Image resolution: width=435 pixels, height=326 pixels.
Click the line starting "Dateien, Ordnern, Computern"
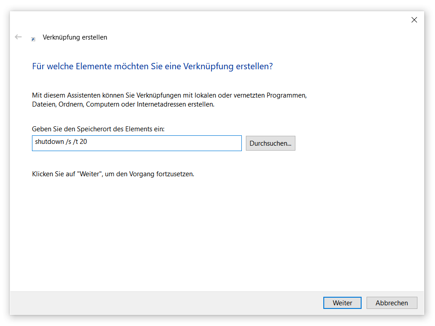click(123, 104)
